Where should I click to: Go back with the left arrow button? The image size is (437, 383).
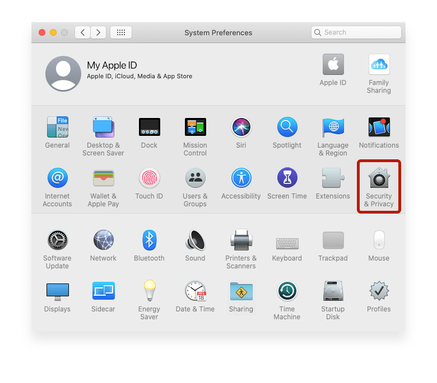click(82, 32)
